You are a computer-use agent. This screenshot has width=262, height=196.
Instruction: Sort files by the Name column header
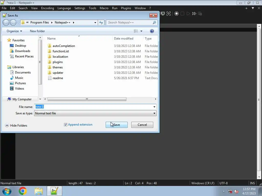(79, 39)
